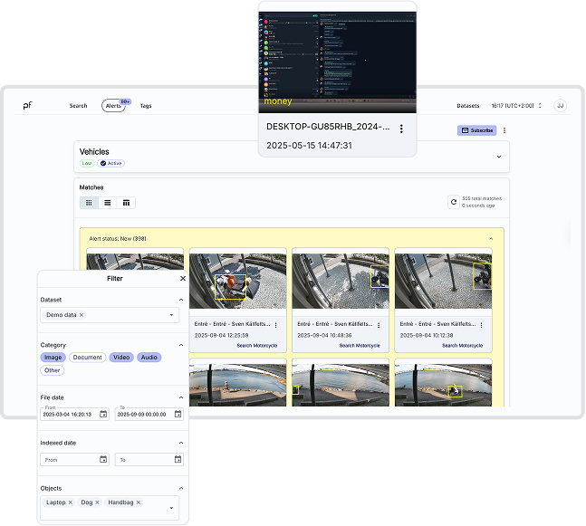The height and width of the screenshot is (526, 586).
Task: Switch to grid view layout
Action: click(89, 203)
